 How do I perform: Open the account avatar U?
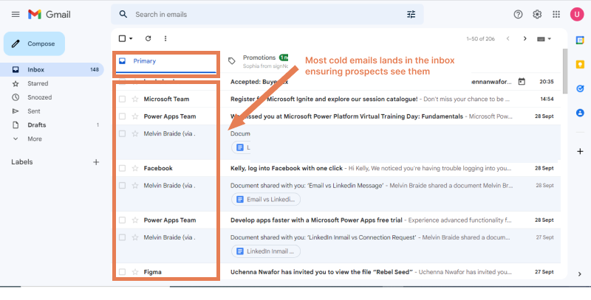[577, 15]
